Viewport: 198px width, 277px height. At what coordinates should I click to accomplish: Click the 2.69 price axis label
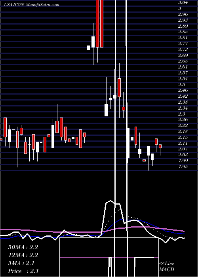pos(183,55)
